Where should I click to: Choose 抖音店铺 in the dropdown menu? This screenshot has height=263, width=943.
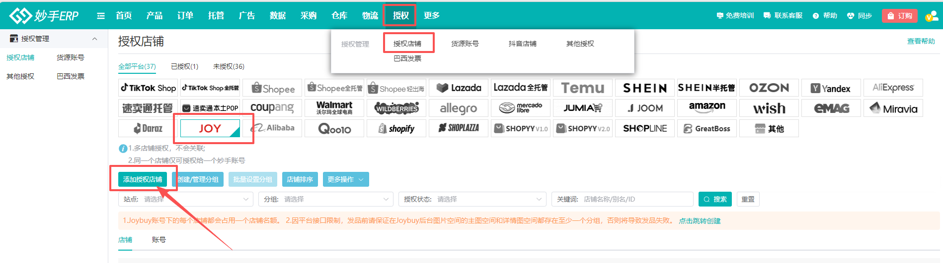click(x=522, y=44)
